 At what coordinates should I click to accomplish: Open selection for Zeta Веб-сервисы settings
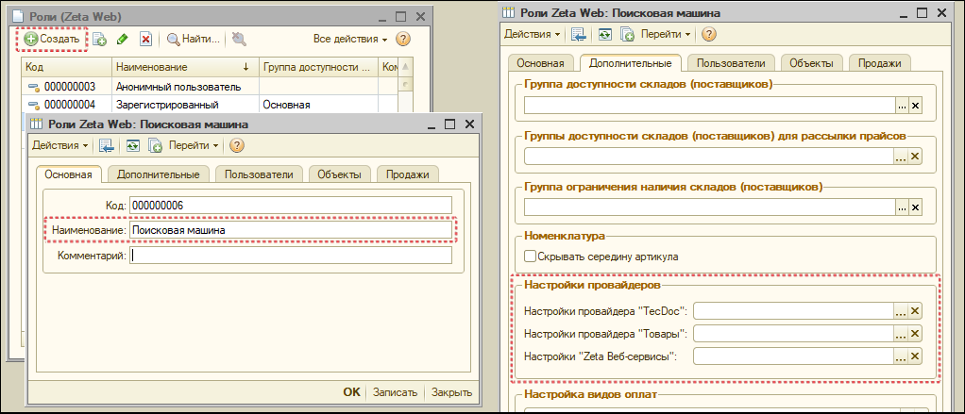[902, 356]
